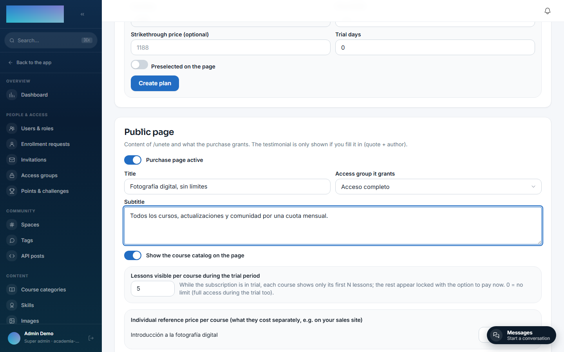
Task: Click the Create plan button
Action: coord(155,83)
